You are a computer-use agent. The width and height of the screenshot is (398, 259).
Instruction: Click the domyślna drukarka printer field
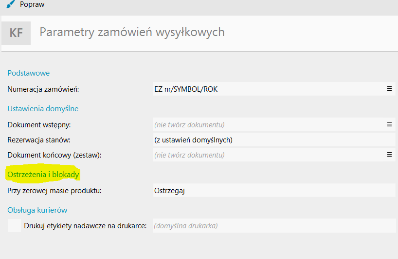(x=272, y=226)
